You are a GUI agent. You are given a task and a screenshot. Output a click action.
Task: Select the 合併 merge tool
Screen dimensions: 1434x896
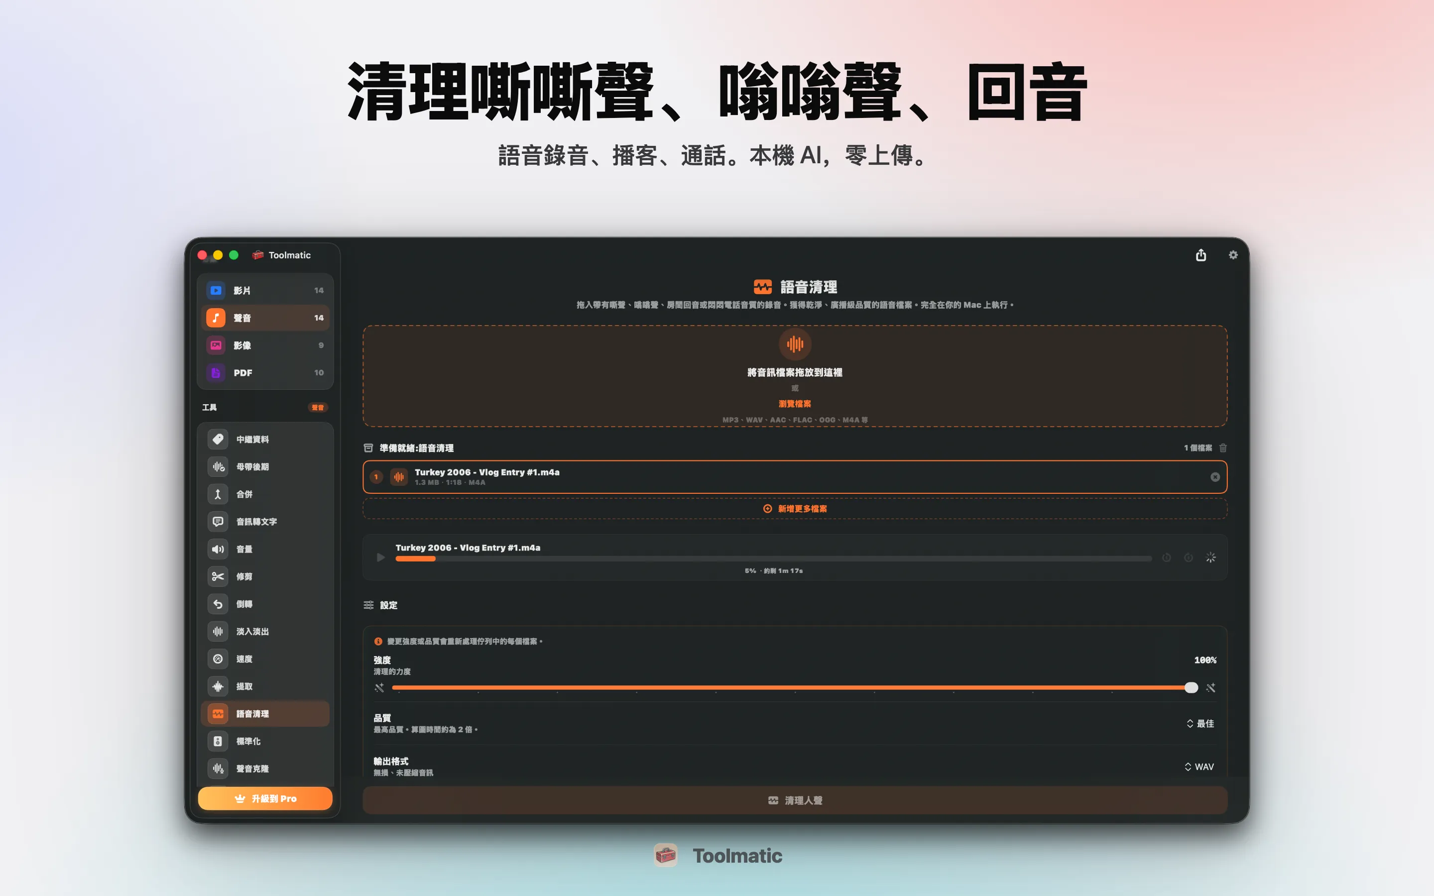[x=265, y=494]
